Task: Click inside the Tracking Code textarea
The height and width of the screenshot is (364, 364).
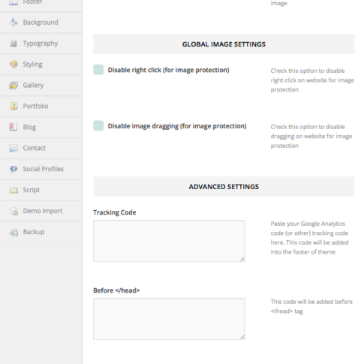Action: [169, 241]
